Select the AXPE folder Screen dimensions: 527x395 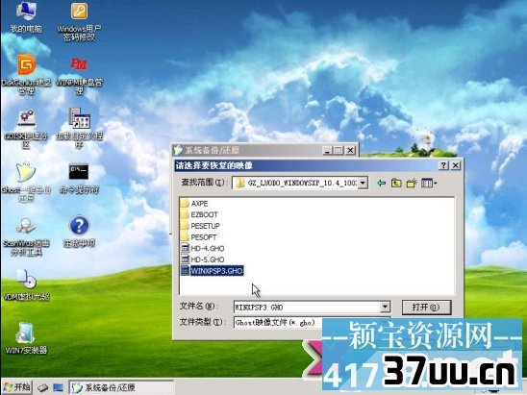(x=194, y=204)
